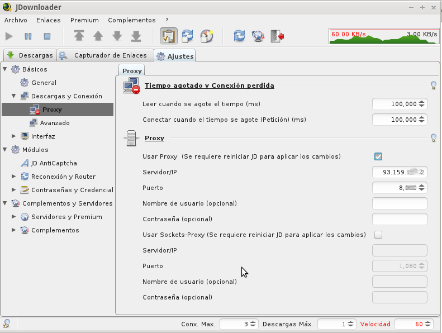Click the Velocidad spinner arrows
442x333 pixels.
click(x=428, y=324)
